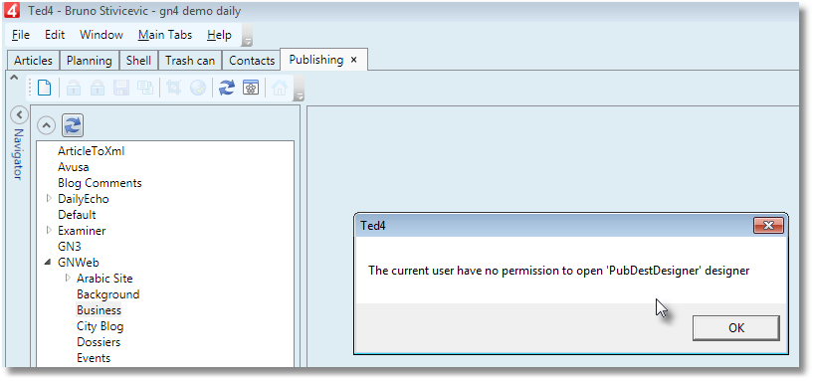Click the New document toolbar icon
Viewport: 813px width, 381px height.
pyautogui.click(x=45, y=89)
